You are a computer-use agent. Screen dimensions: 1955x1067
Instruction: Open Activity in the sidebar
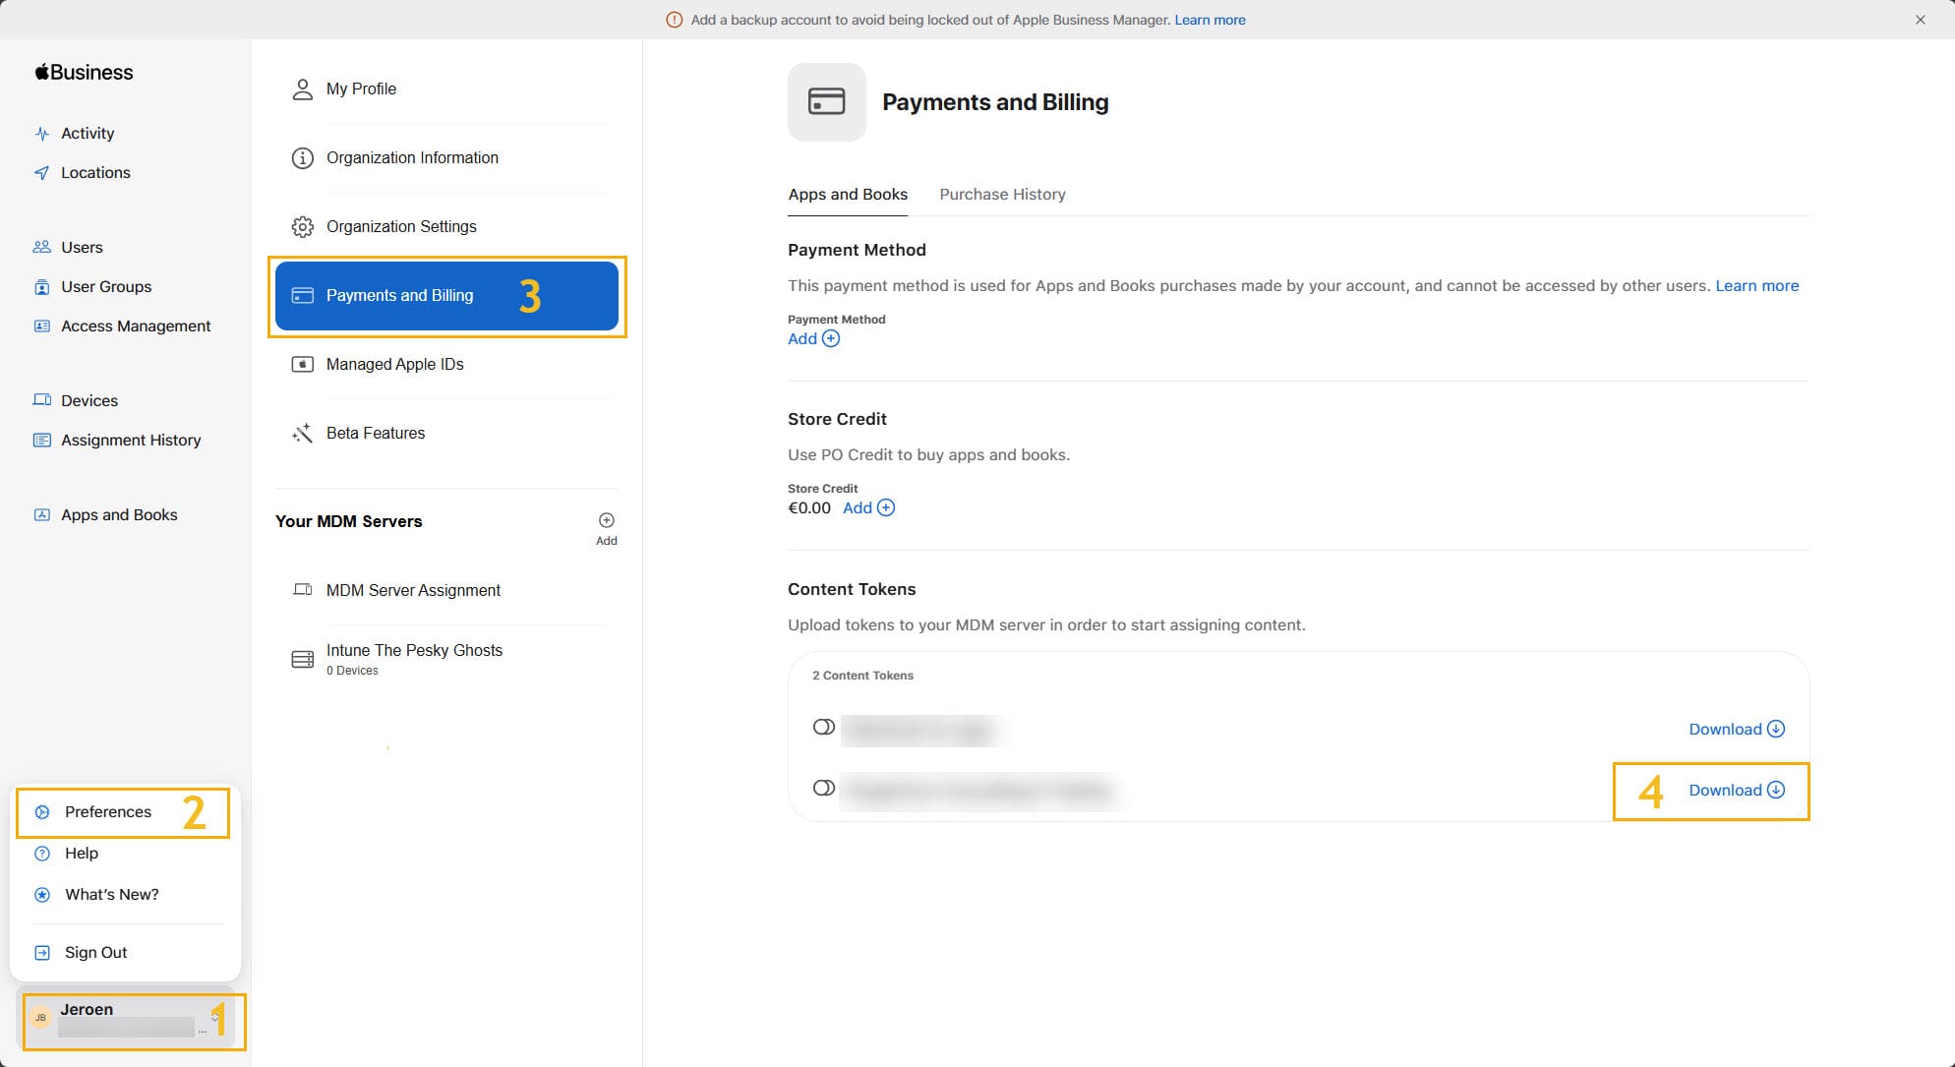(87, 133)
